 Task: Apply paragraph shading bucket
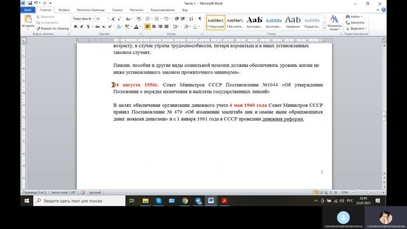pyautogui.click(x=186, y=27)
